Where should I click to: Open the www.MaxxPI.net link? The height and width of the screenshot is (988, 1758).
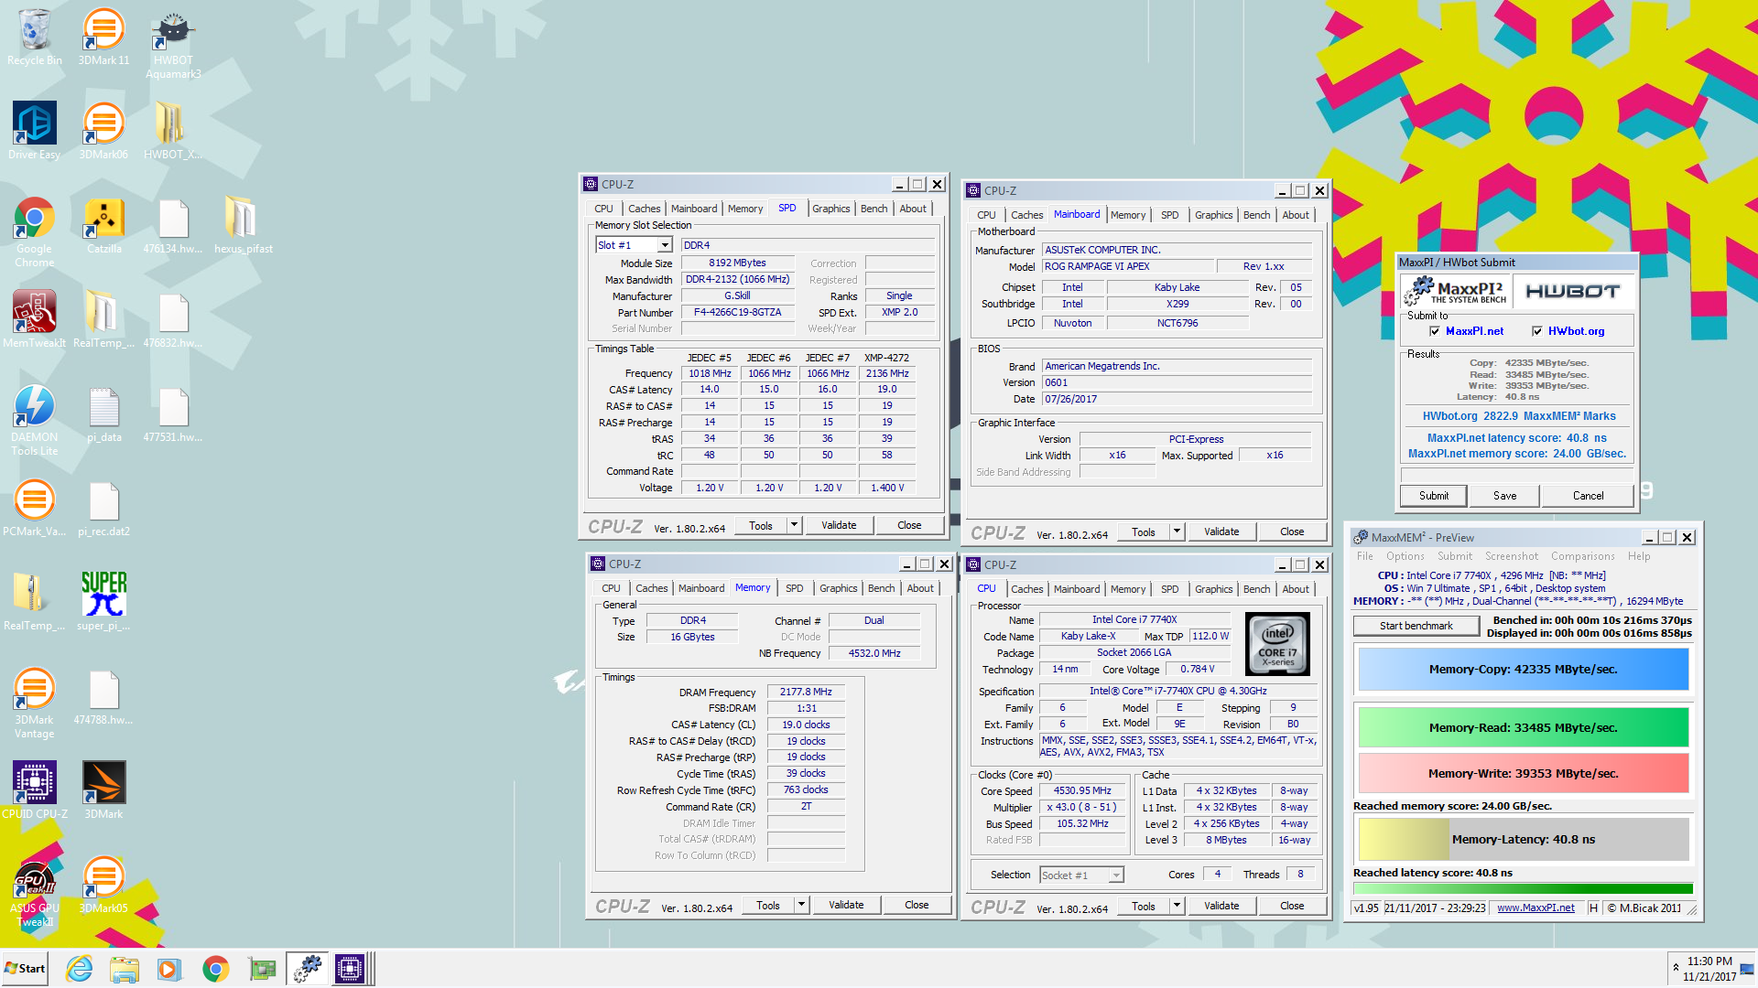point(1536,908)
